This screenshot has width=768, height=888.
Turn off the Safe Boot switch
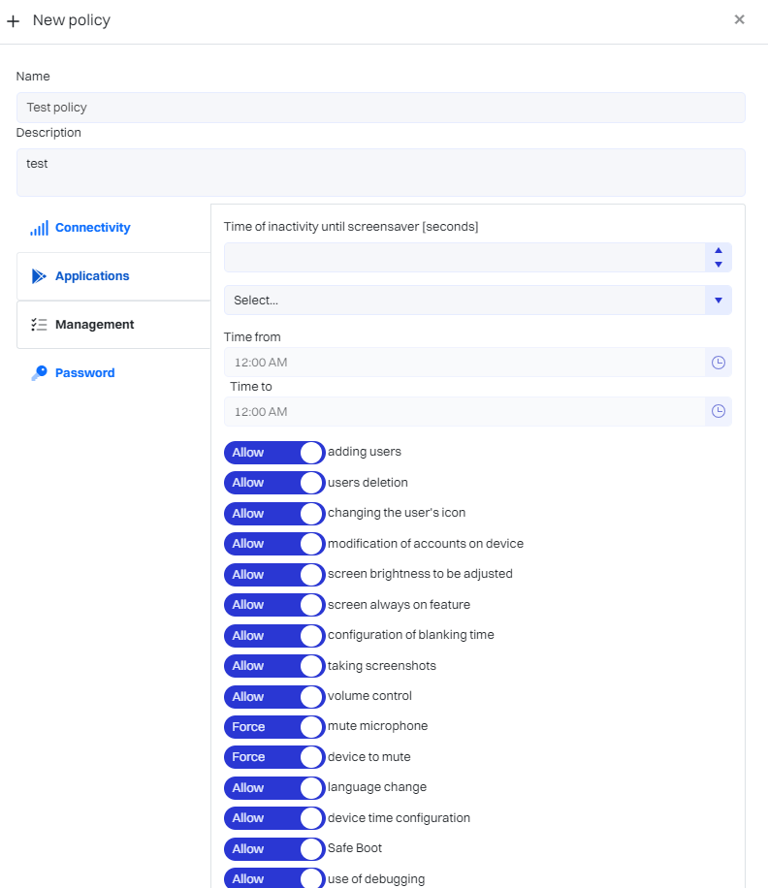(274, 849)
